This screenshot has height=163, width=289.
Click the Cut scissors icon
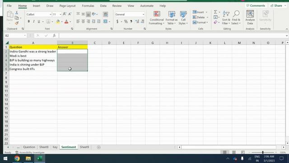(x=17, y=13)
